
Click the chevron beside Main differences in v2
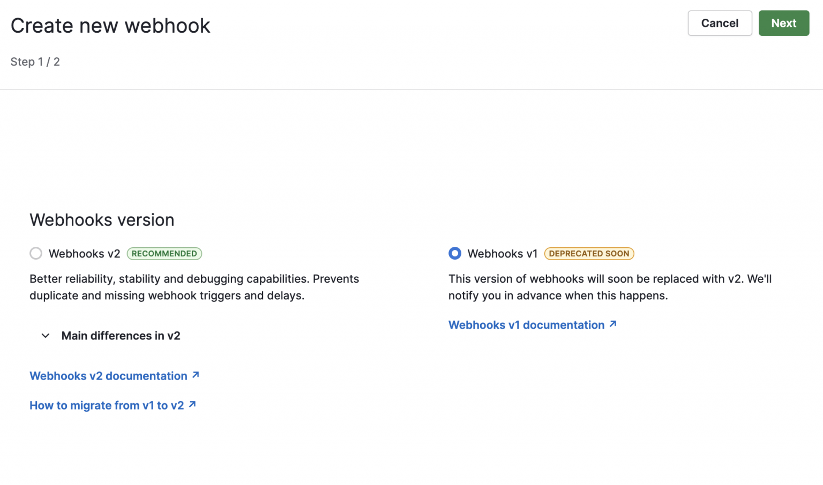(45, 336)
